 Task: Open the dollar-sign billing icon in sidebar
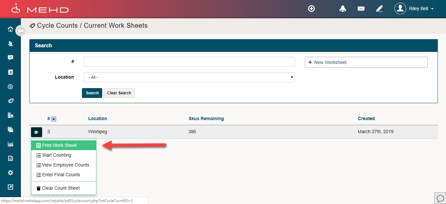[x=10, y=86]
